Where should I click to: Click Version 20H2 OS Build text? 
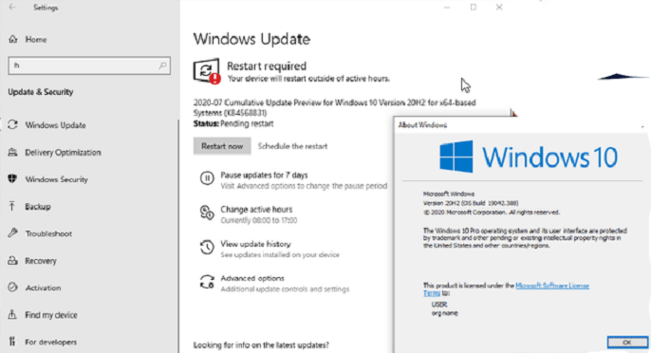(x=471, y=203)
